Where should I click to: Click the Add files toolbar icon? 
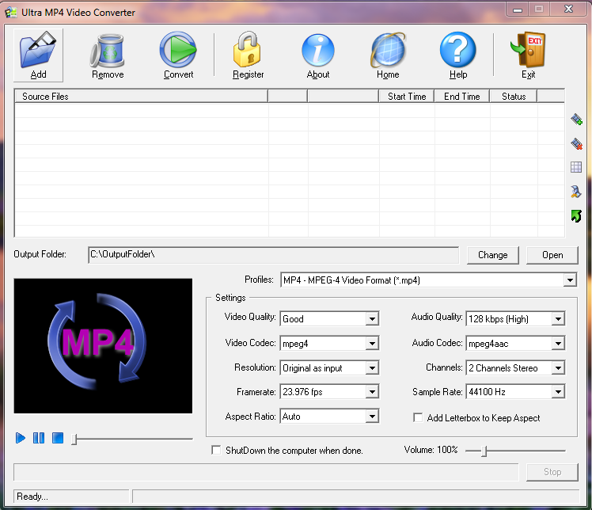[38, 55]
